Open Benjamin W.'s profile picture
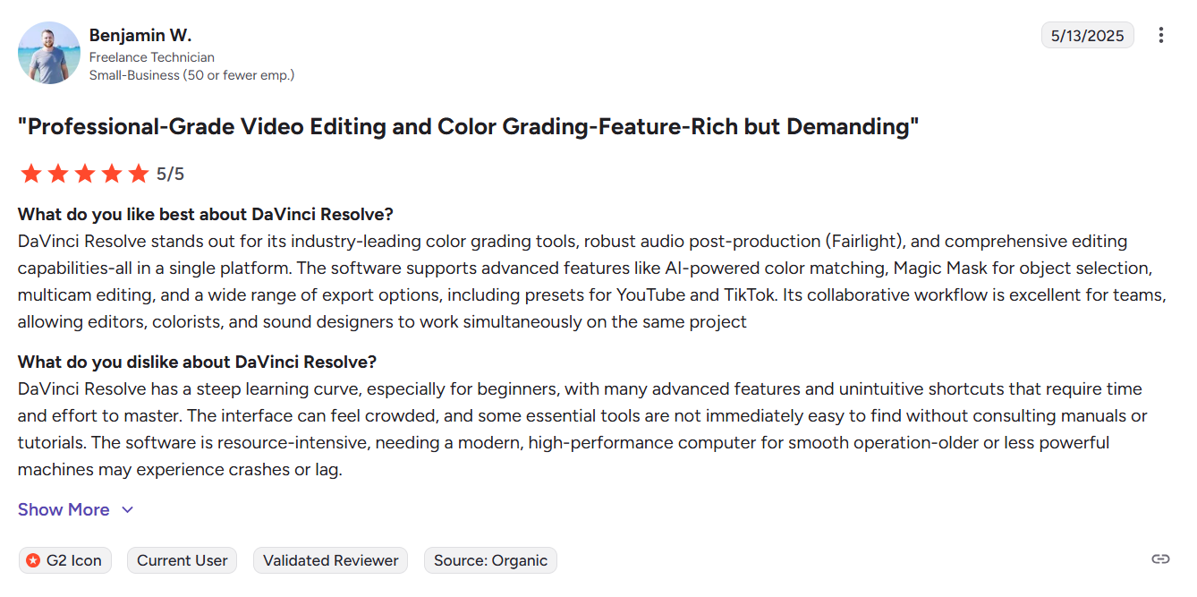The height and width of the screenshot is (597, 1197). point(48,53)
